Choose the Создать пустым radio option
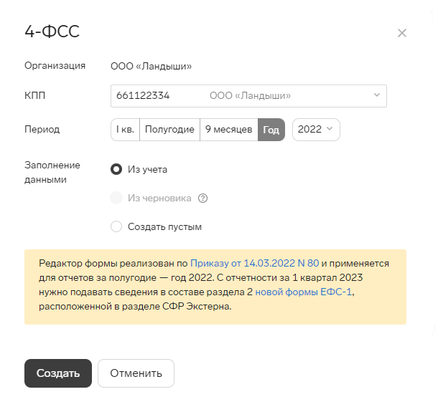This screenshot has width=438, height=407. [x=116, y=226]
